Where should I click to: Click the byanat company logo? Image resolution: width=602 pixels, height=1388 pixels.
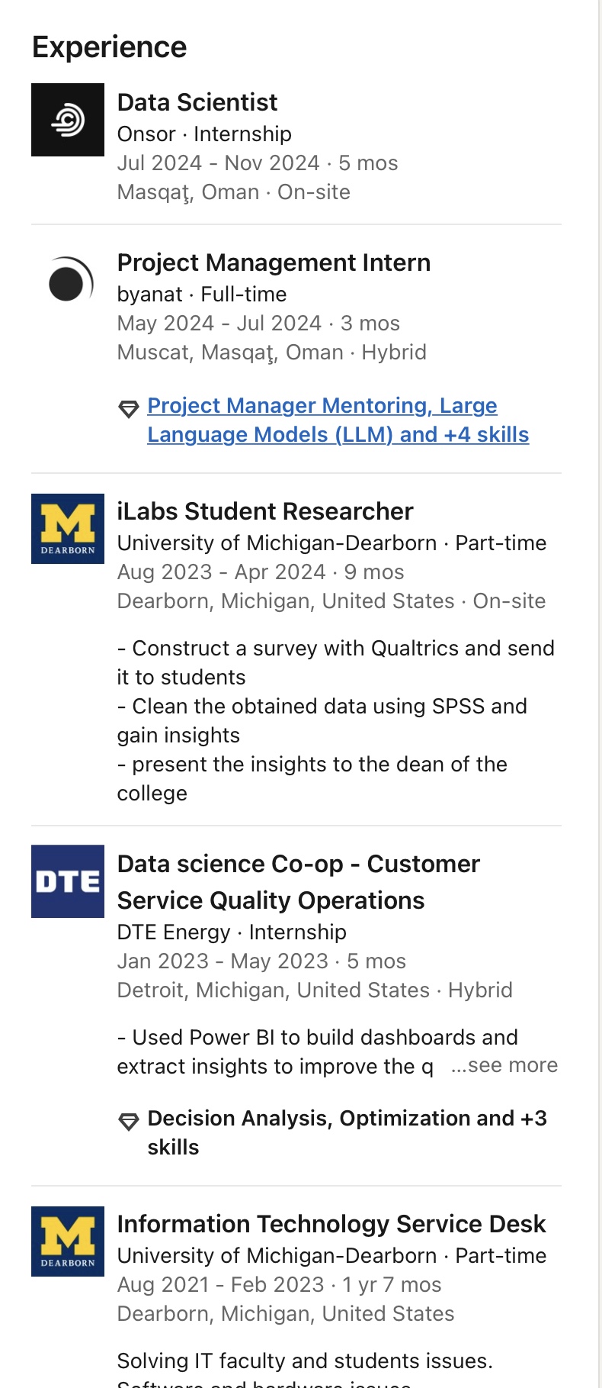68,280
